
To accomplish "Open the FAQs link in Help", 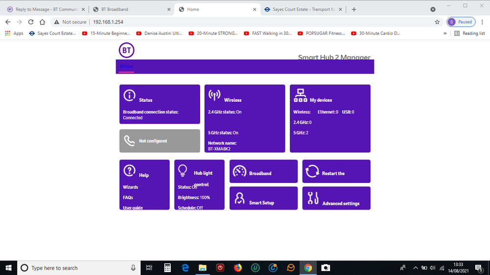I will point(128,198).
